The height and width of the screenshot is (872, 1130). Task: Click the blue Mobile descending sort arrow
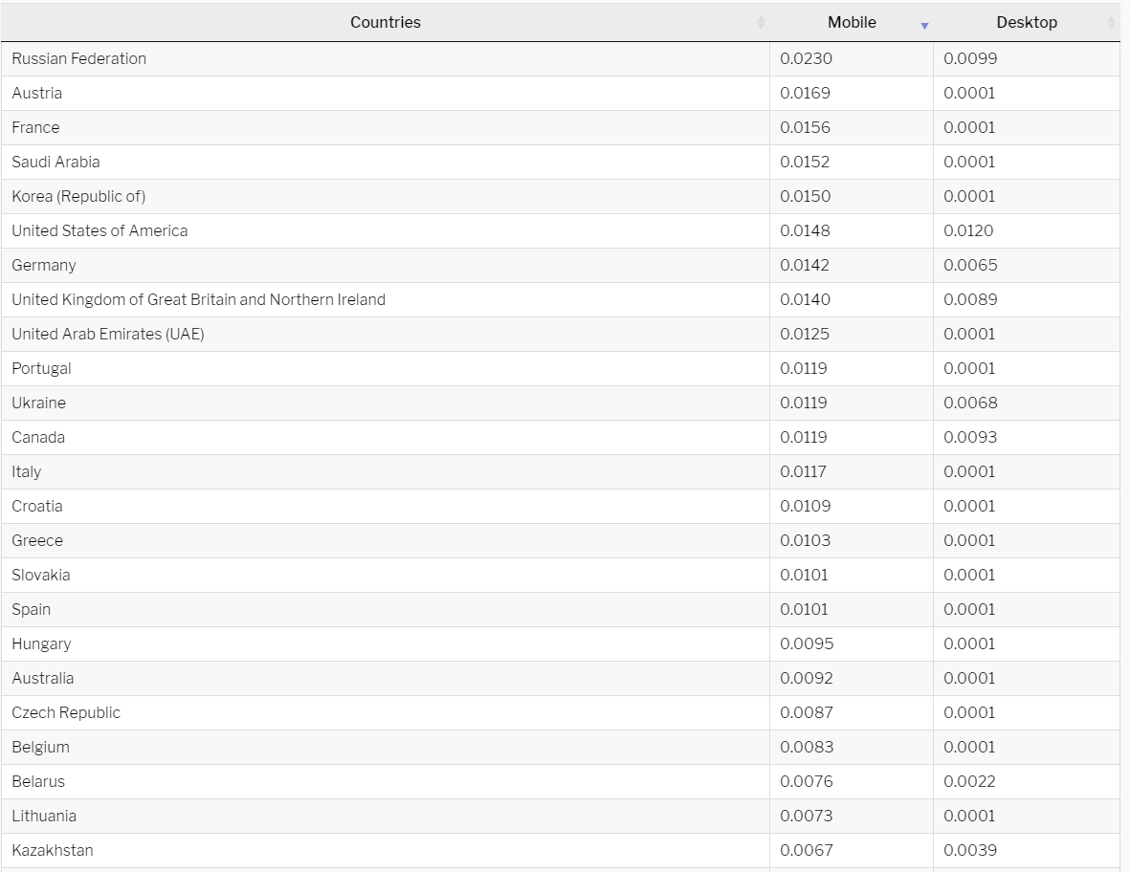924,26
